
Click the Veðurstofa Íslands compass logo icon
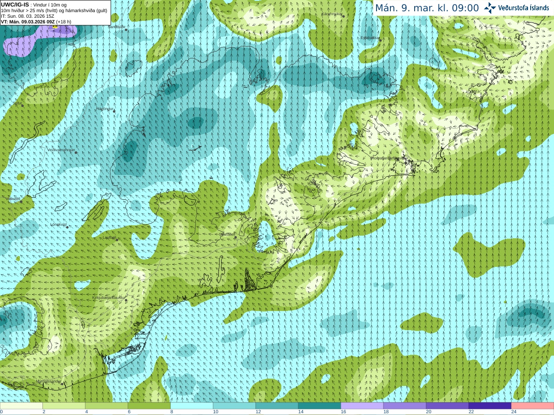tap(490, 8)
